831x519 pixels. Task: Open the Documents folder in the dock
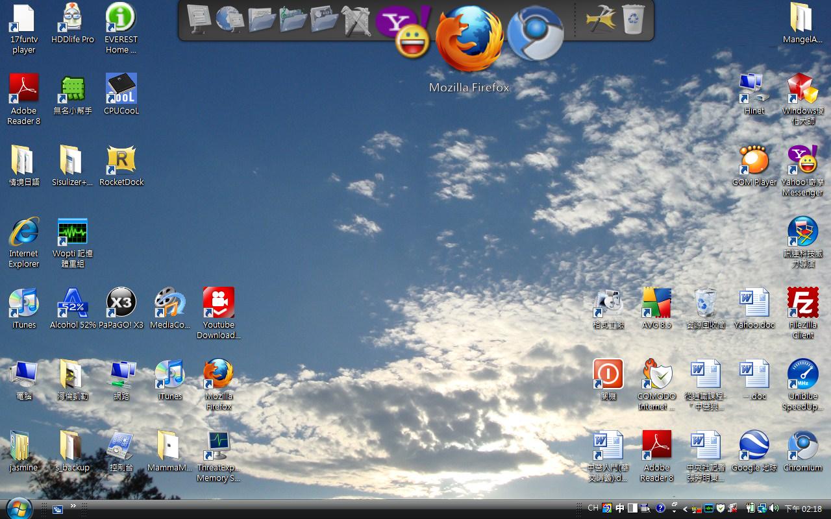click(262, 19)
